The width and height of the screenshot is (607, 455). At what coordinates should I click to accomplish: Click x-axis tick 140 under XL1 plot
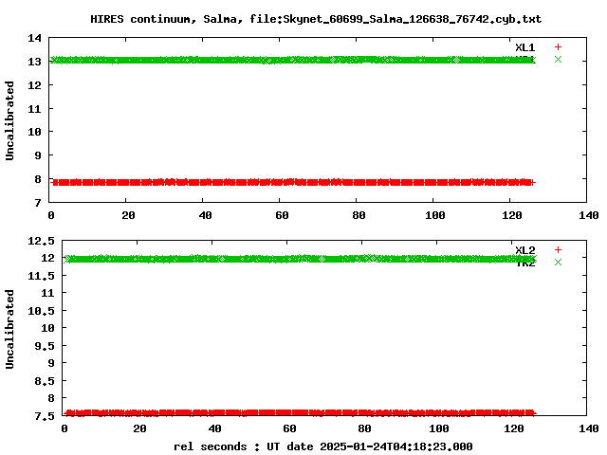pos(589,215)
